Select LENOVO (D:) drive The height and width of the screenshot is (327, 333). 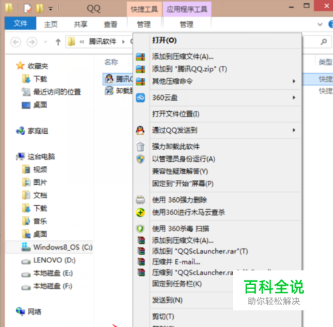click(55, 260)
